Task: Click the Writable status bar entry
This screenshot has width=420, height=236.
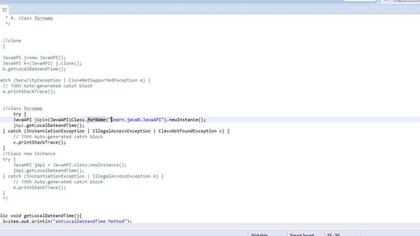Action: [x=259, y=235]
